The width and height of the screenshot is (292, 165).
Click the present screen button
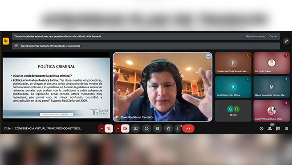[x=136, y=128]
